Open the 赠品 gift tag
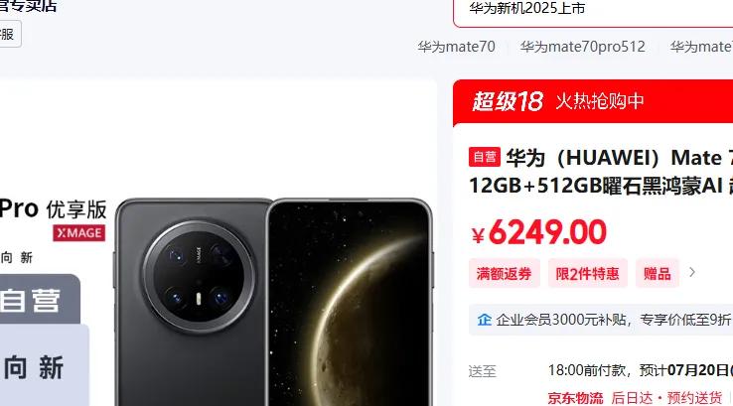 tap(658, 273)
